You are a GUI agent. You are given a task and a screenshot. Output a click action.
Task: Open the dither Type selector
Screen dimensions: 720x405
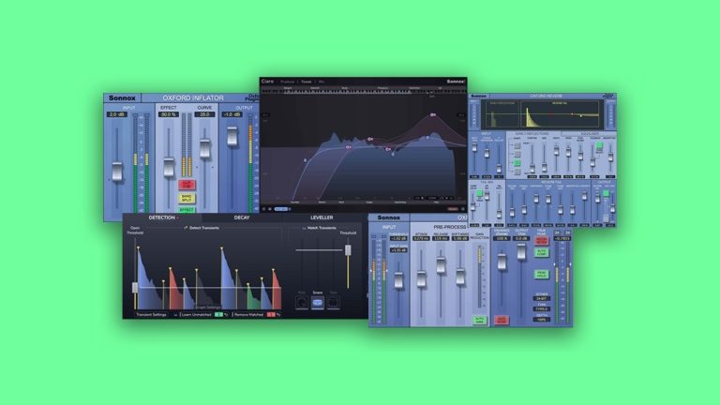pos(542,309)
